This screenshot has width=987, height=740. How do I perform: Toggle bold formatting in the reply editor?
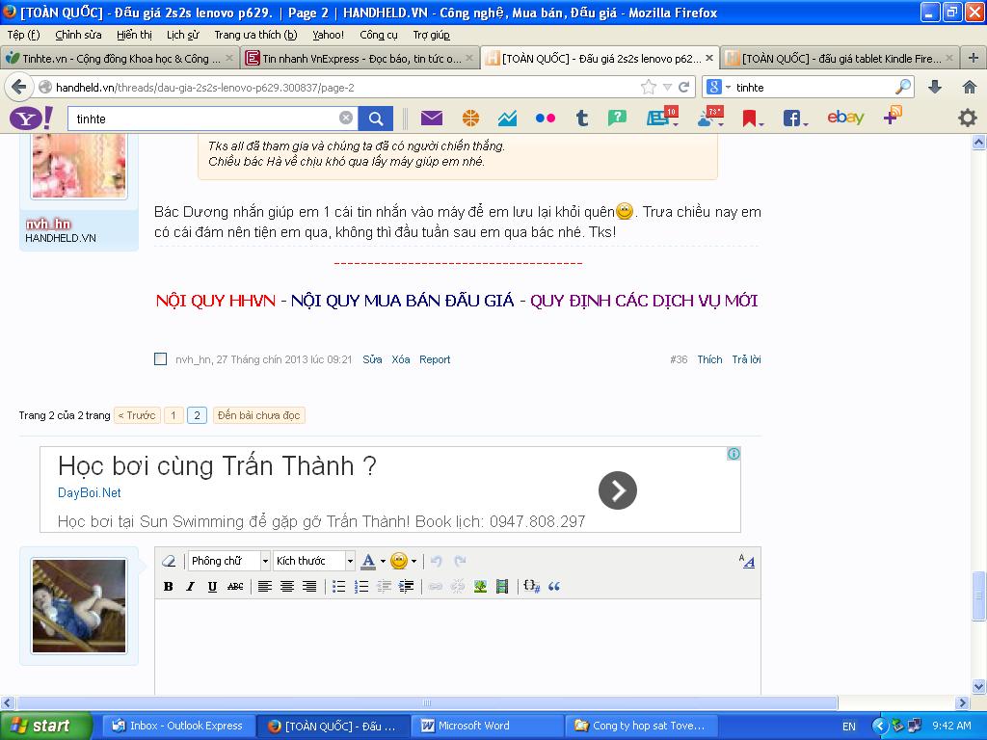(169, 586)
